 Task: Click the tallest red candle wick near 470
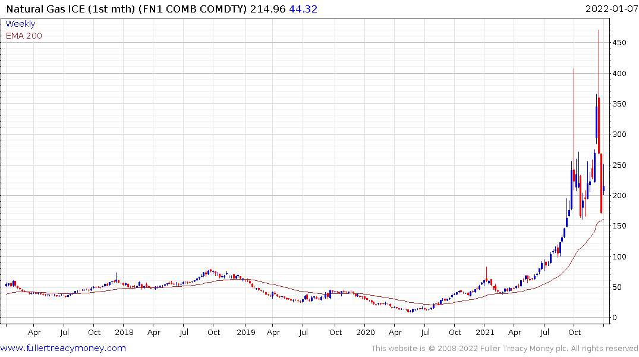click(x=599, y=63)
